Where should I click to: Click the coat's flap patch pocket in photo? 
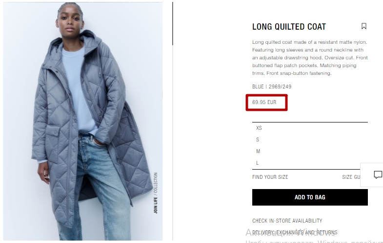53,143
